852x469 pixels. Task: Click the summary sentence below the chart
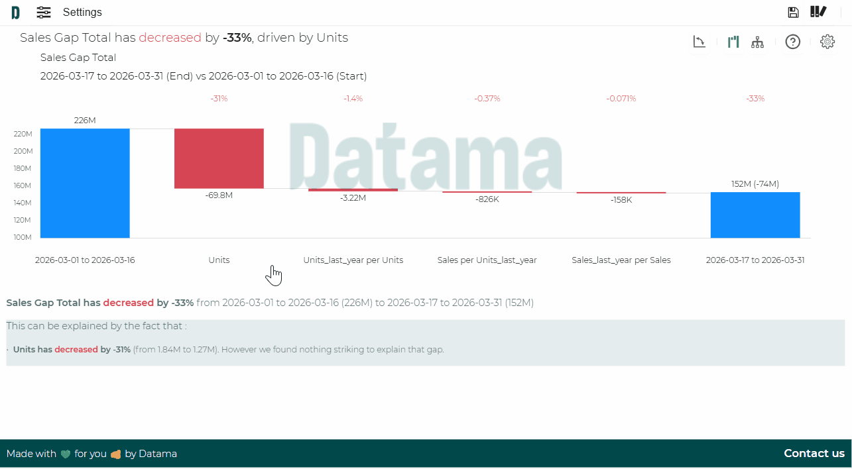(x=270, y=303)
